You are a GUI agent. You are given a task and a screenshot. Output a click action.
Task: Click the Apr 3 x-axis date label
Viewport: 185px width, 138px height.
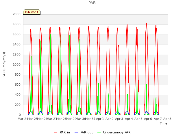point(119,119)
